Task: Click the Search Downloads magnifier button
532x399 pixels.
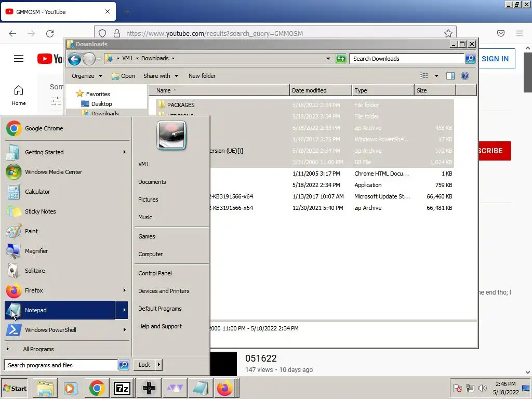Action: tap(470, 59)
